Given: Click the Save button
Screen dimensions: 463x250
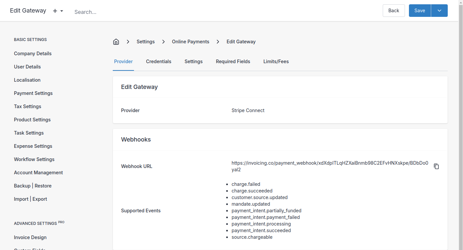Looking at the screenshot, I should tap(420, 11).
